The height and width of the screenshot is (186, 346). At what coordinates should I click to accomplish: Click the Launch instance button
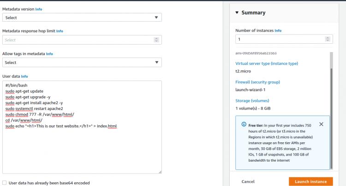click(311, 181)
